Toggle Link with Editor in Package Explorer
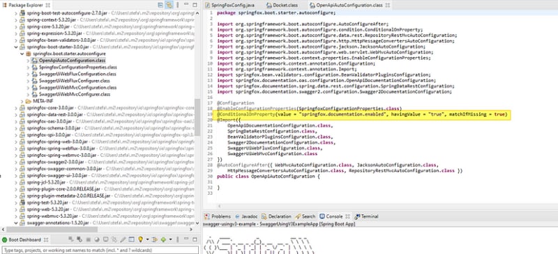Screen dimensions: 558x254 [x=169, y=5]
